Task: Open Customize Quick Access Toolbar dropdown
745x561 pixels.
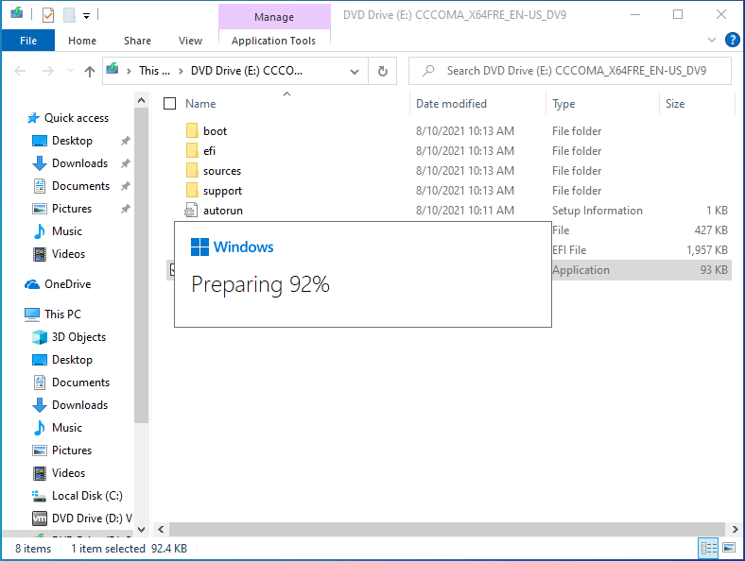Action: [86, 16]
